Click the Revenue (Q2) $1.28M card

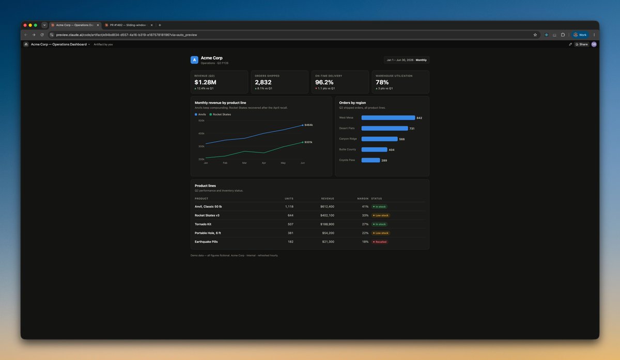[219, 82]
